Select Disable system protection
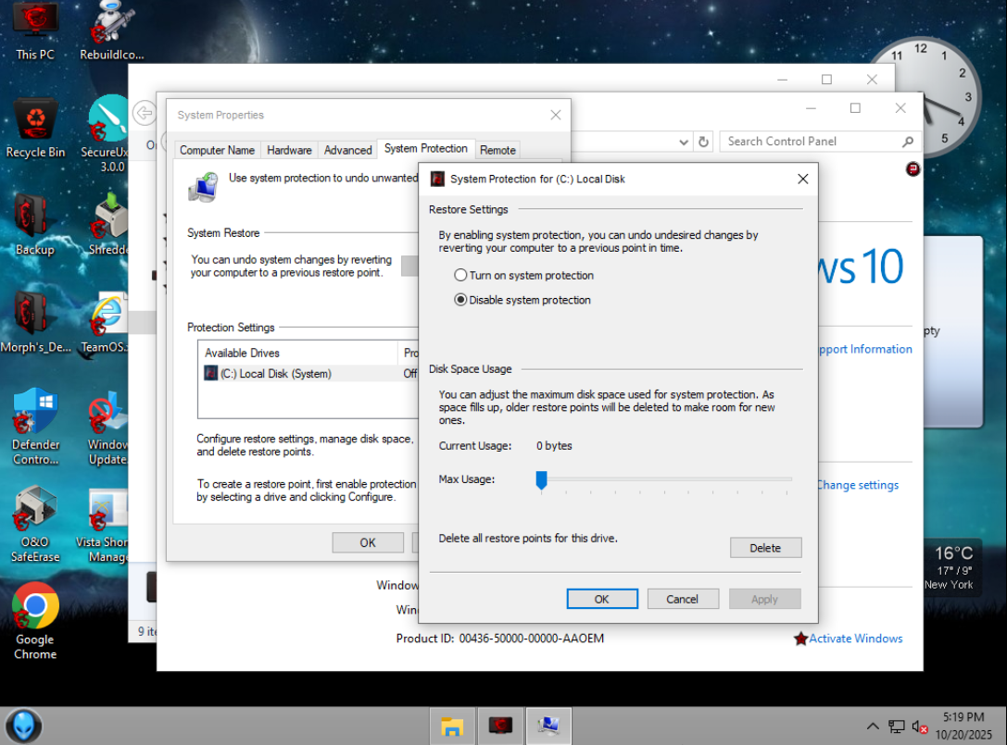The image size is (1007, 745). [522, 300]
